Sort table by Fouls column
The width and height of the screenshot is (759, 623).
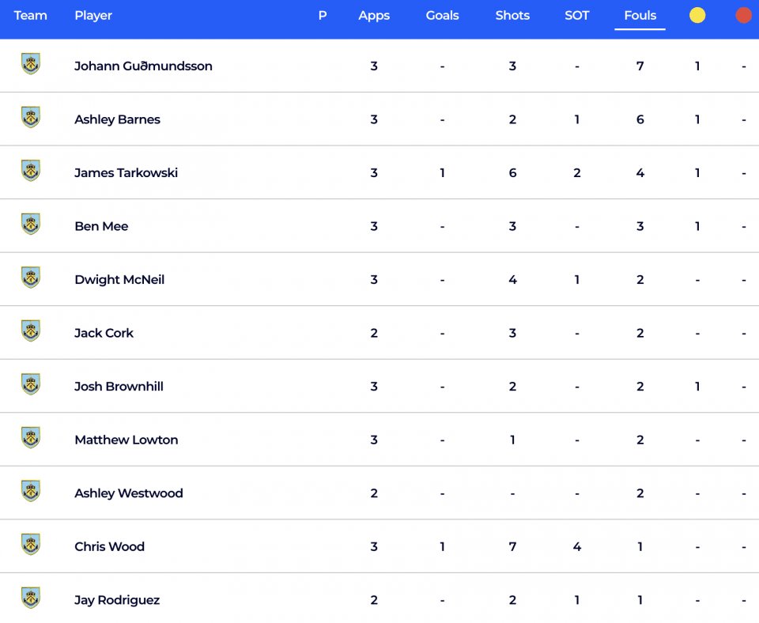640,16
